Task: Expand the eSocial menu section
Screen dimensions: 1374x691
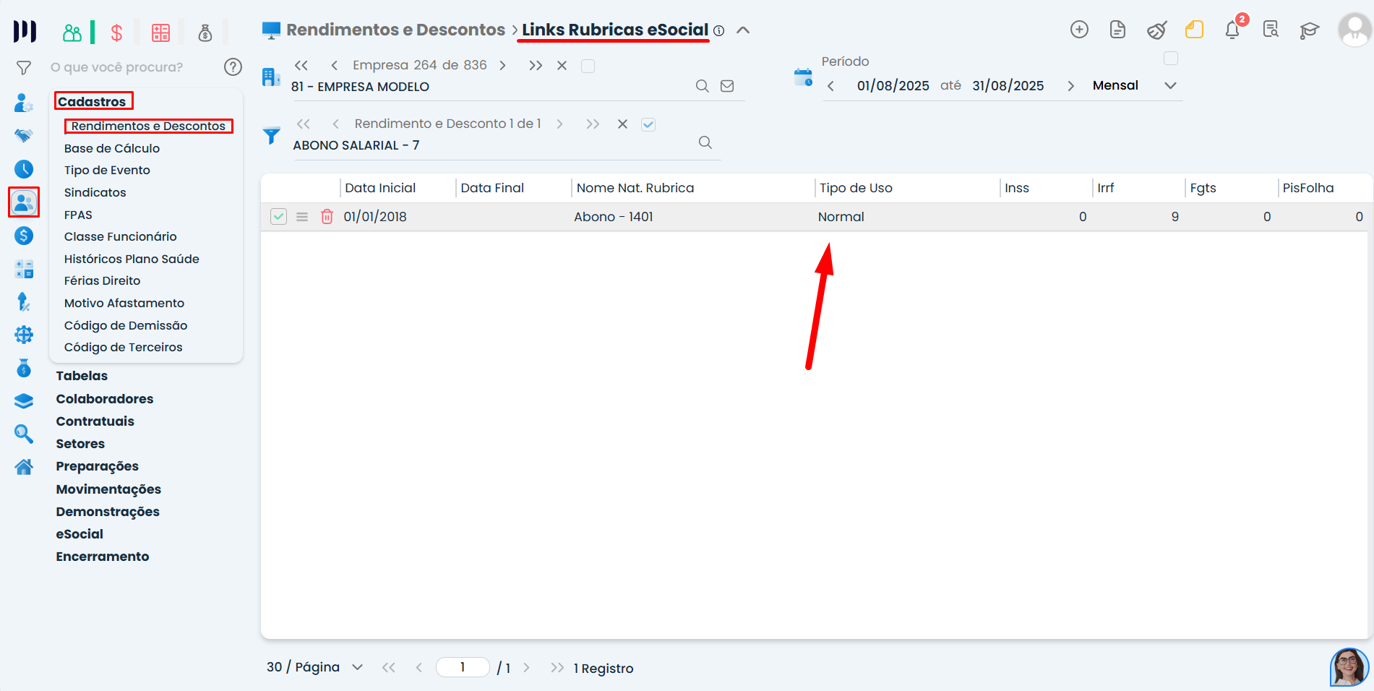Action: [x=80, y=534]
